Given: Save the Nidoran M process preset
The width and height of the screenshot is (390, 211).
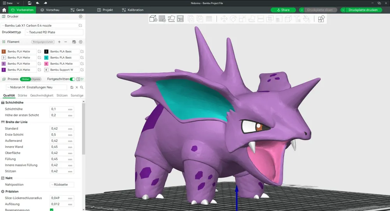Looking at the screenshot, I should point(72,87).
